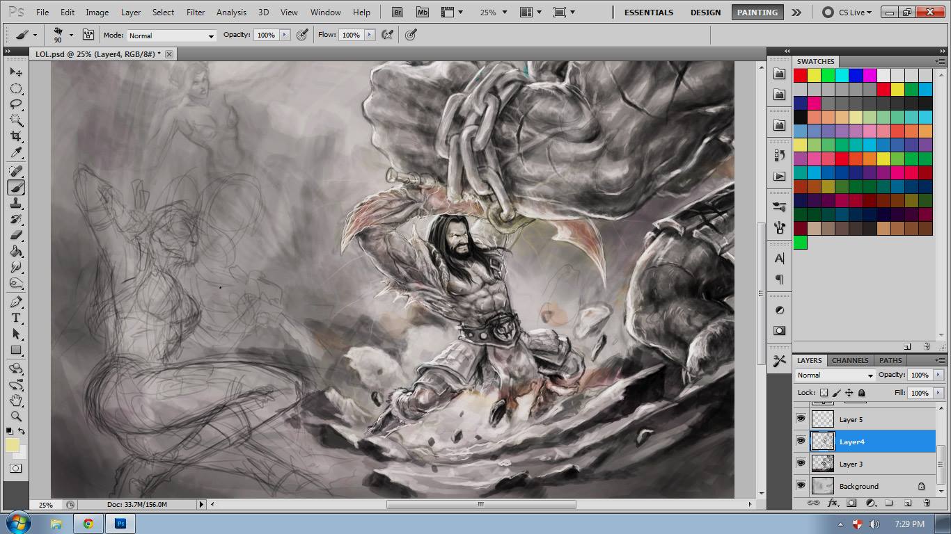Select the Crop tool
This screenshot has width=951, height=534.
click(15, 136)
